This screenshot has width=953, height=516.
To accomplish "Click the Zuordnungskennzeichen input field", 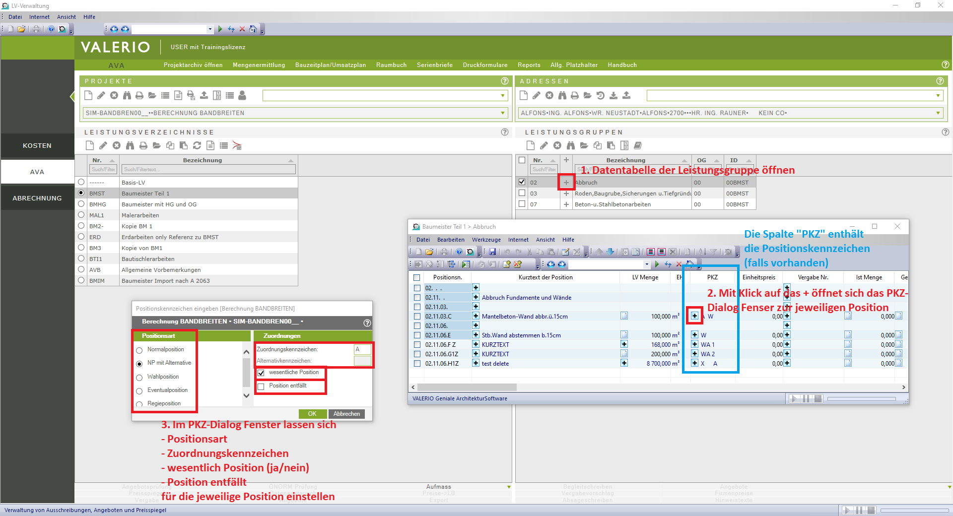I will tap(362, 349).
